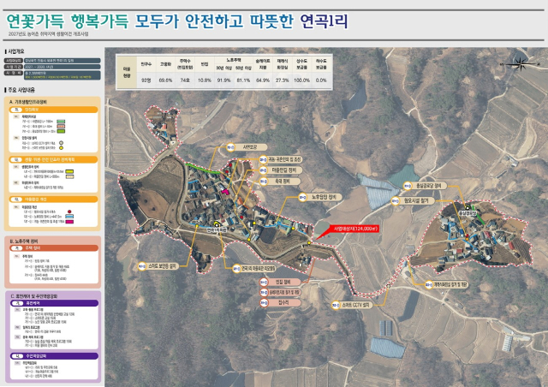Click the yellow circle legend symbol

coord(61,148)
